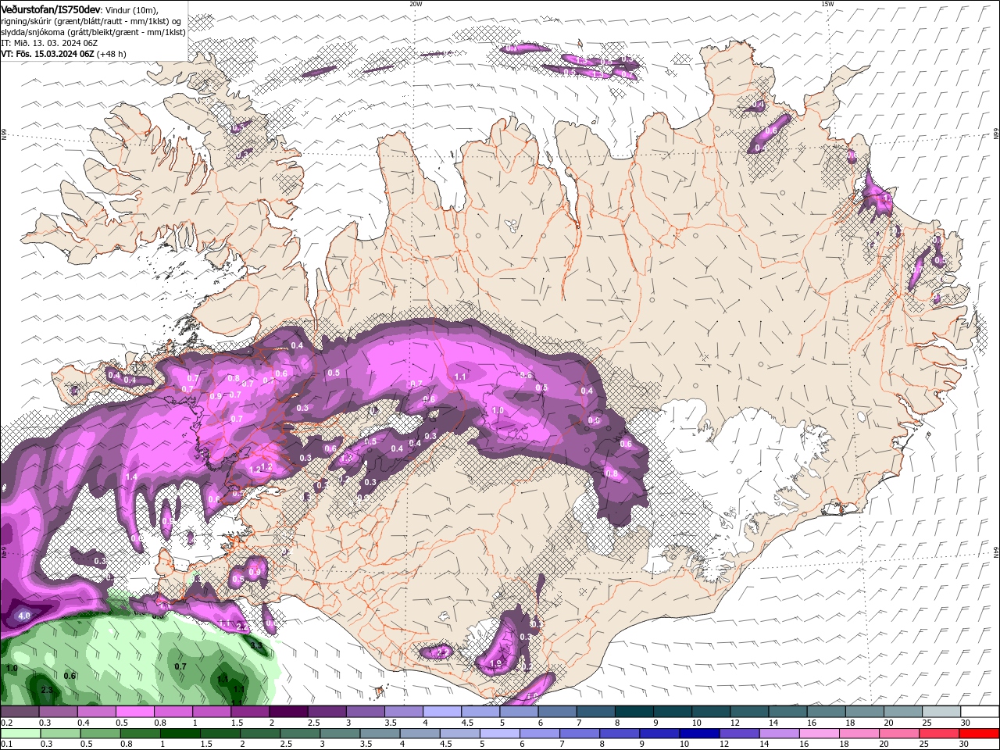Select the dark teal swatch above top-row label 9
Viewport: 1000px width, 750px height.
(672, 712)
